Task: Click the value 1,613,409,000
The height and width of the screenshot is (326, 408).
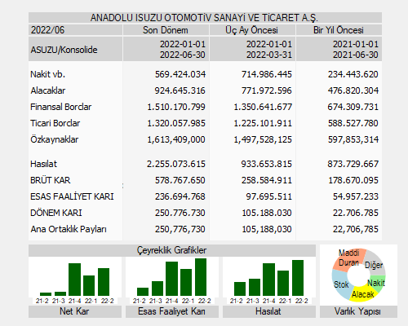Action: [x=176, y=139]
